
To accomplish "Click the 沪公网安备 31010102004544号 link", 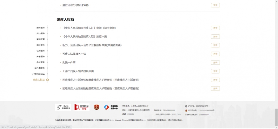I will [201, 111].
